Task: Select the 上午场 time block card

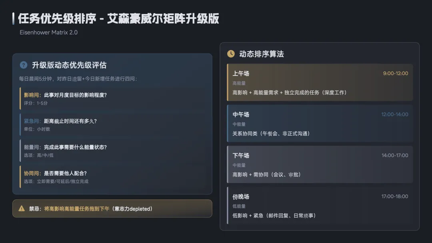Action: point(320,82)
